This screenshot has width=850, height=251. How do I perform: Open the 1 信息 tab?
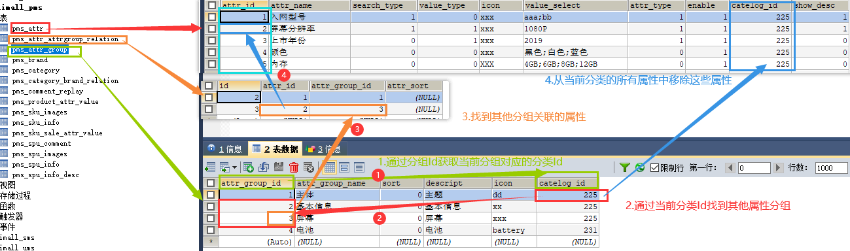224,149
